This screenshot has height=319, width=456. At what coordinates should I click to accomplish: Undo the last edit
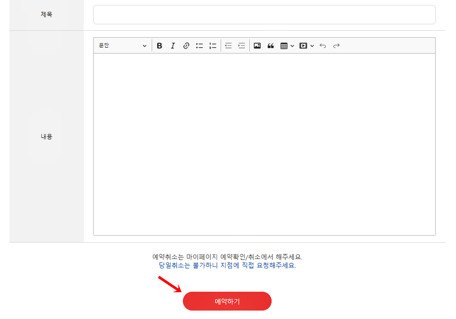pos(323,46)
